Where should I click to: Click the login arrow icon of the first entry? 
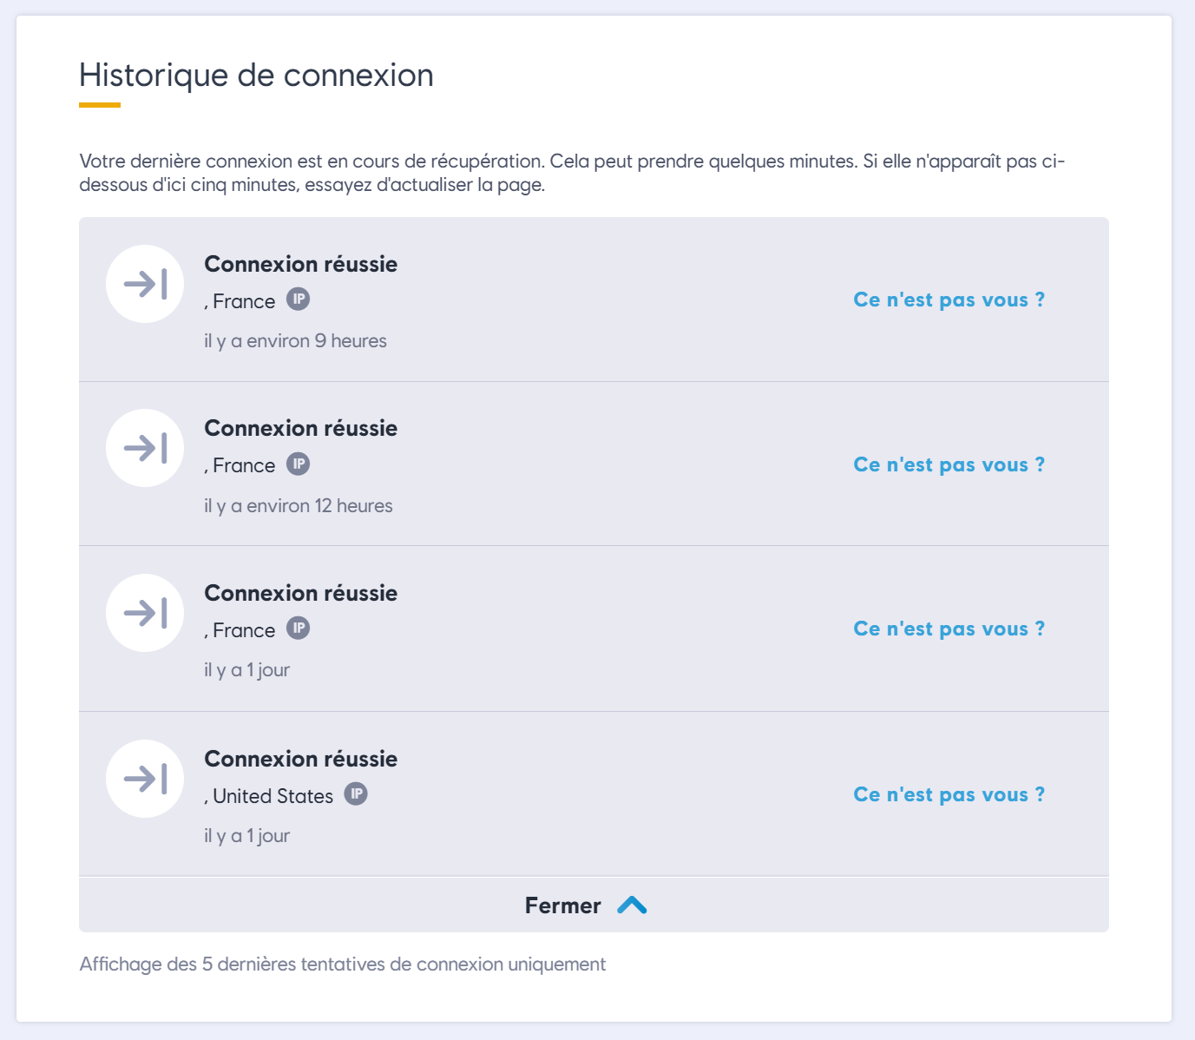click(x=145, y=284)
